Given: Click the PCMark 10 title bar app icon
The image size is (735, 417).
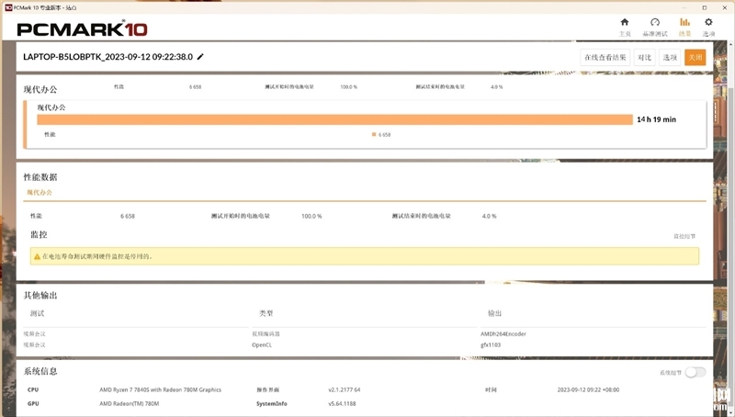Looking at the screenshot, I should click(8, 7).
